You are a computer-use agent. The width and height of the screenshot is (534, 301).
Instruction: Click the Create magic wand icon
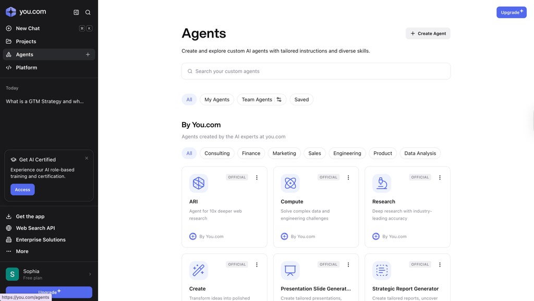click(x=199, y=270)
